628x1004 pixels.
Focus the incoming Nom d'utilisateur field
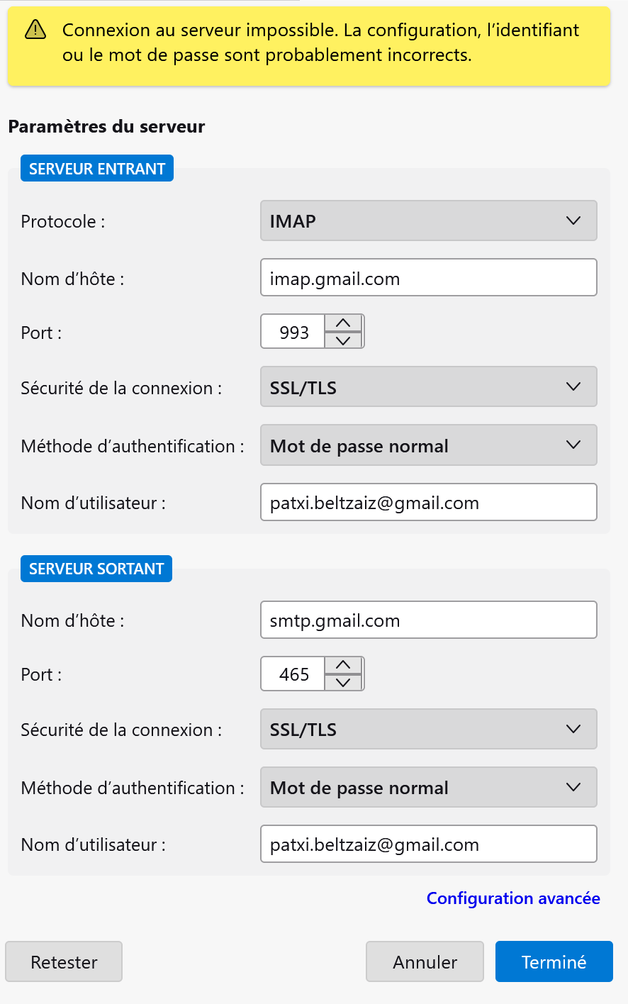(x=428, y=503)
